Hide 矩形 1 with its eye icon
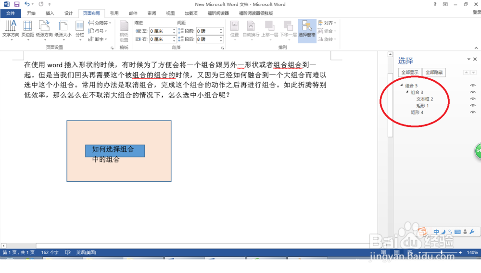This screenshot has width=481, height=273. (x=473, y=106)
